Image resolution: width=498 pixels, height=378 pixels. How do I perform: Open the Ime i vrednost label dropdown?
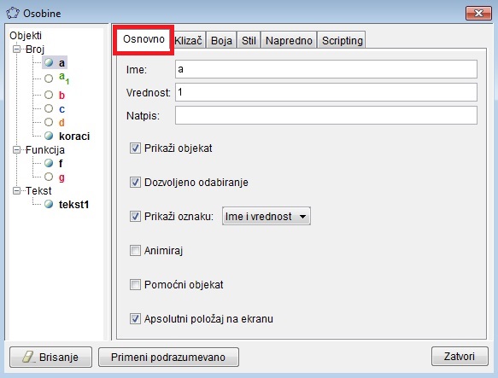(x=267, y=216)
